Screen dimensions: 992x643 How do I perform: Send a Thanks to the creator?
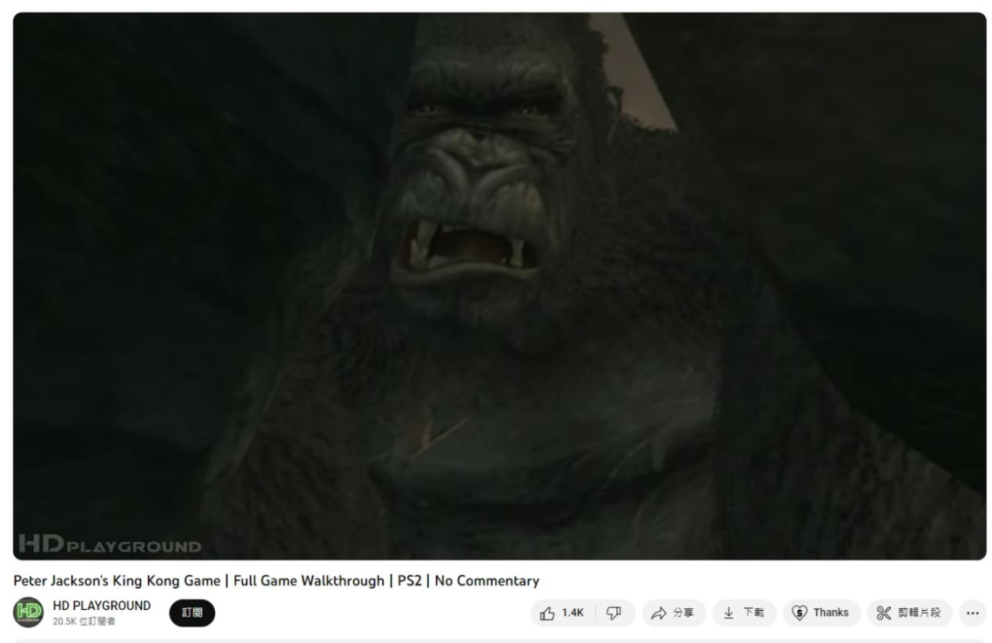pos(821,613)
